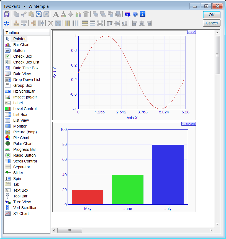Click the Info 'i' toolbar icon
Image resolution: width=226 pixels, height=239 pixels.
(x=143, y=14)
